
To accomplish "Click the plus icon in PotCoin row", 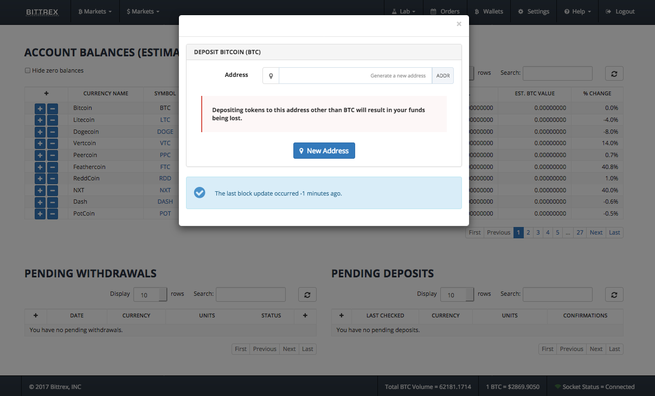I will click(40, 213).
